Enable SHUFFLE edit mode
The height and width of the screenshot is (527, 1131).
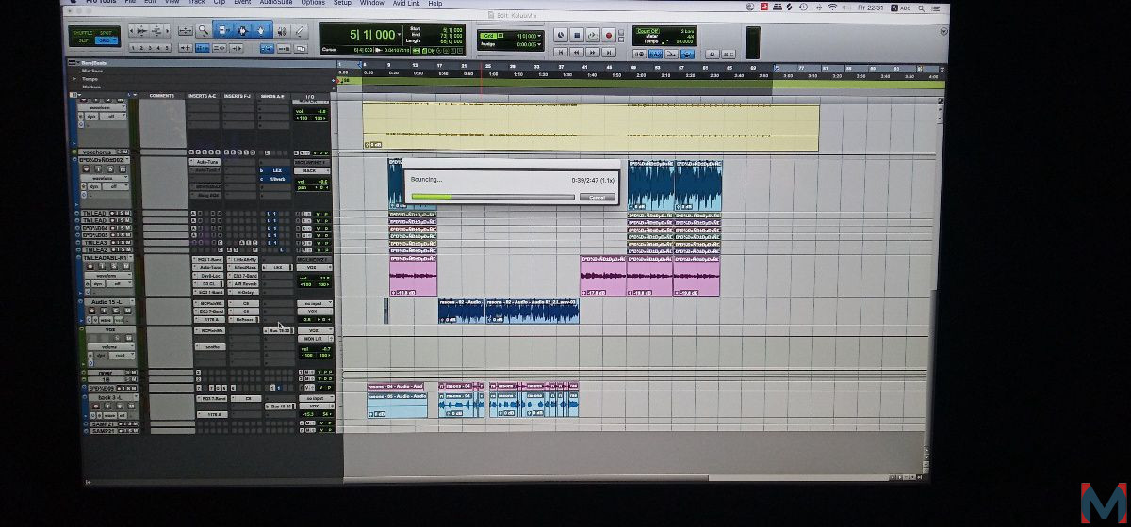(x=83, y=33)
